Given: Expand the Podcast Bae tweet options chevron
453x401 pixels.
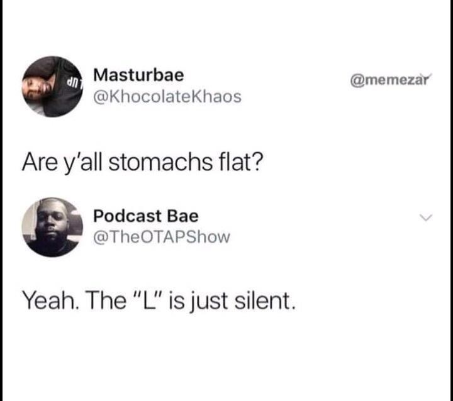Looking at the screenshot, I should pyautogui.click(x=426, y=217).
